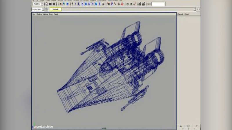The height and width of the screenshot is (130, 232).
Task: Create a new scene from the toolbar
Action: click(47, 4)
